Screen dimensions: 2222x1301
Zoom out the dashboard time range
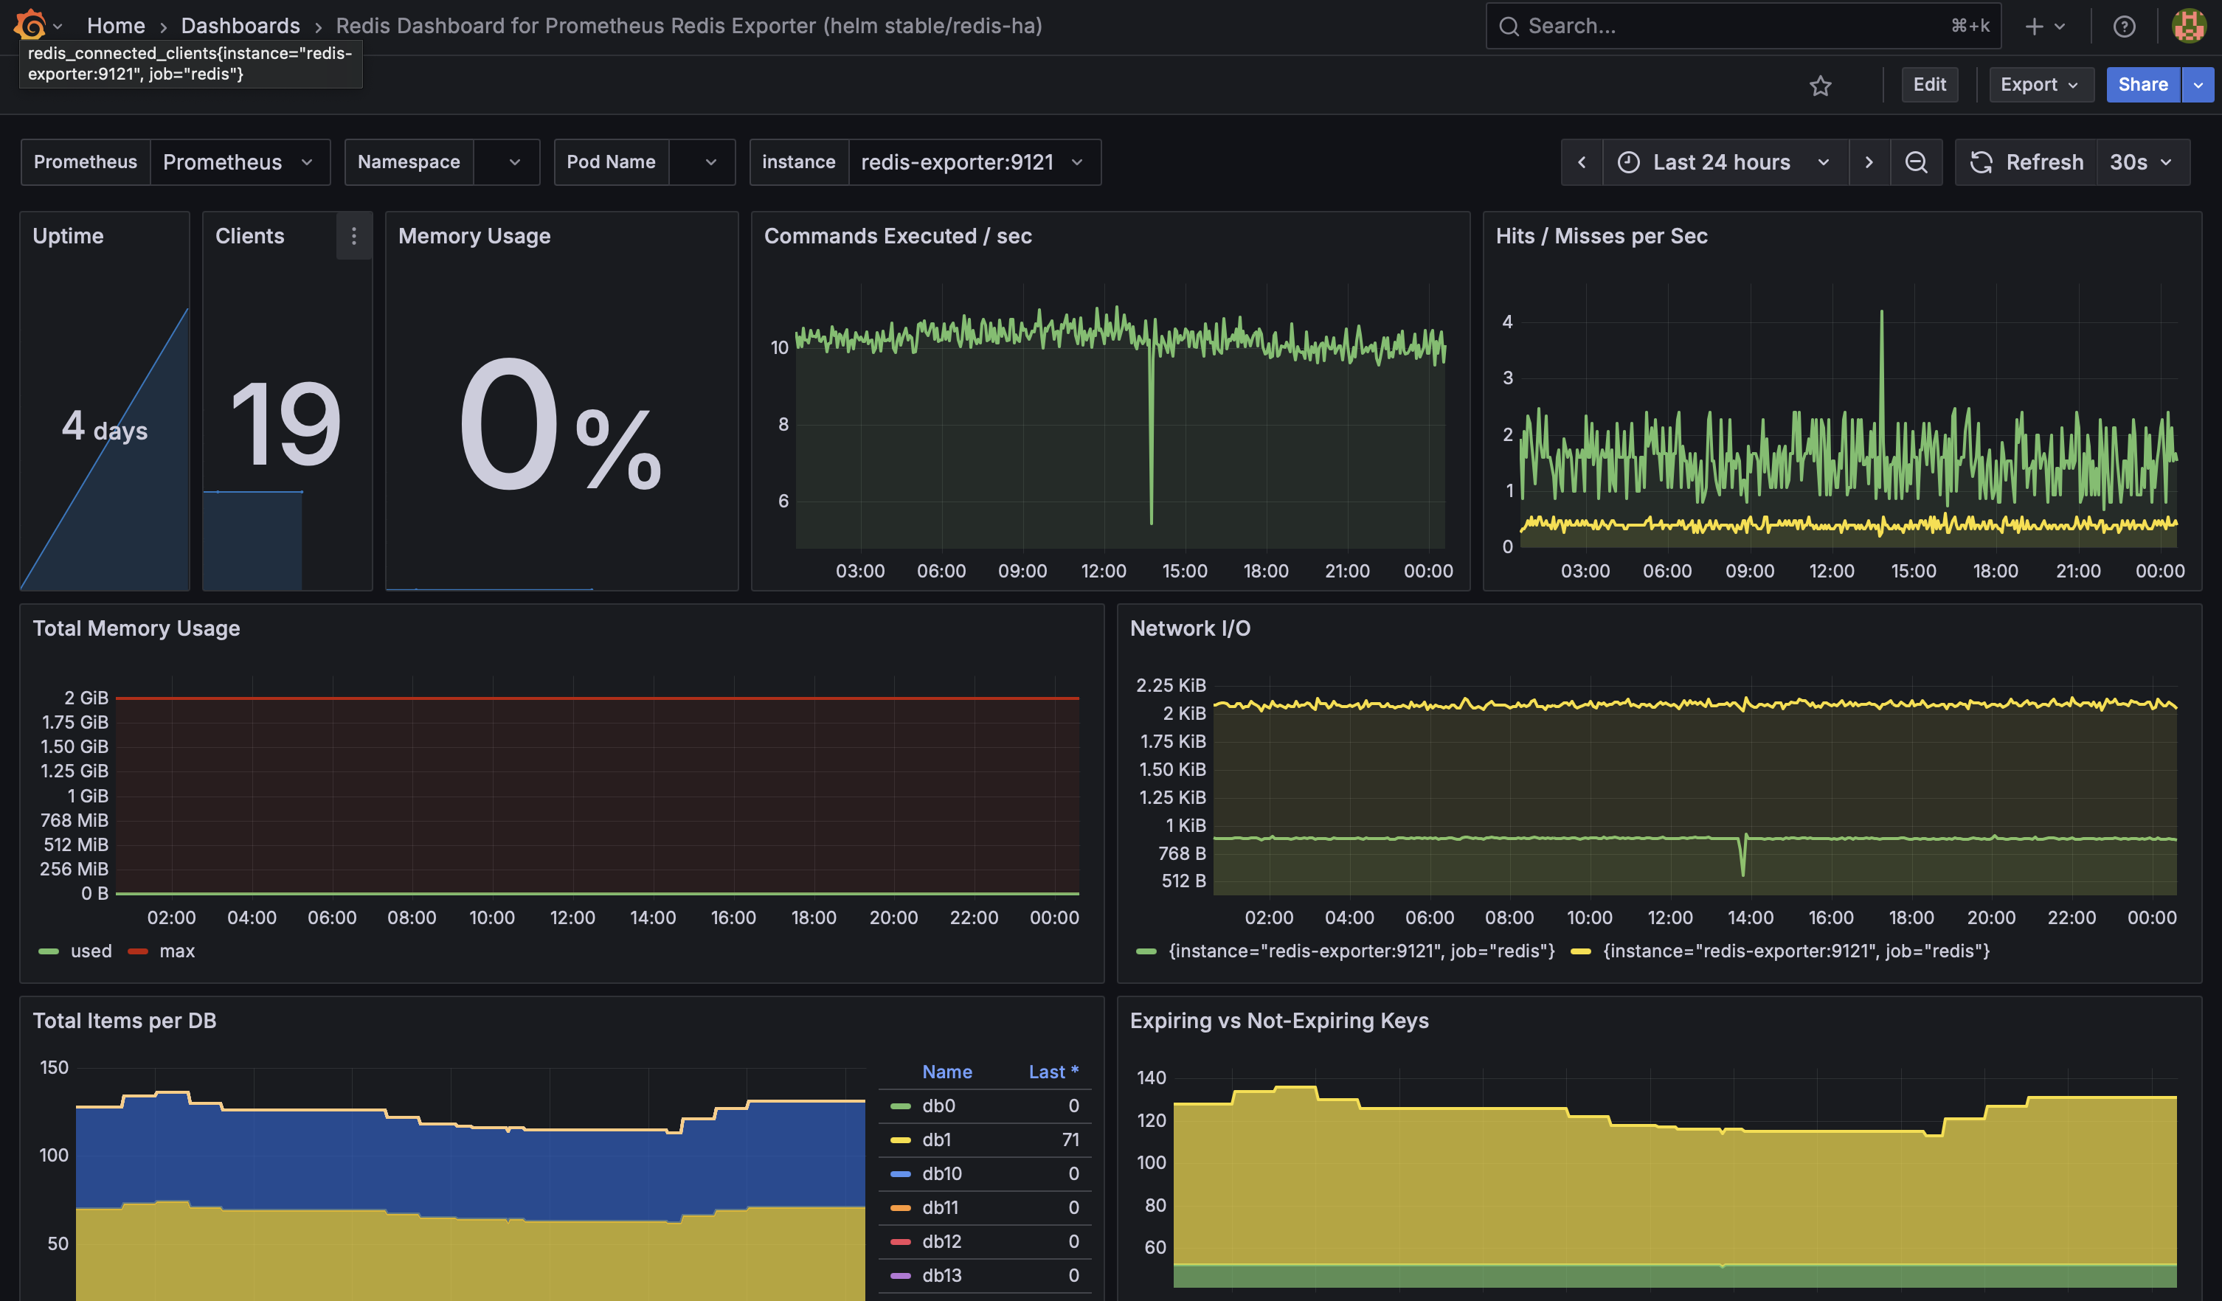tap(1916, 162)
